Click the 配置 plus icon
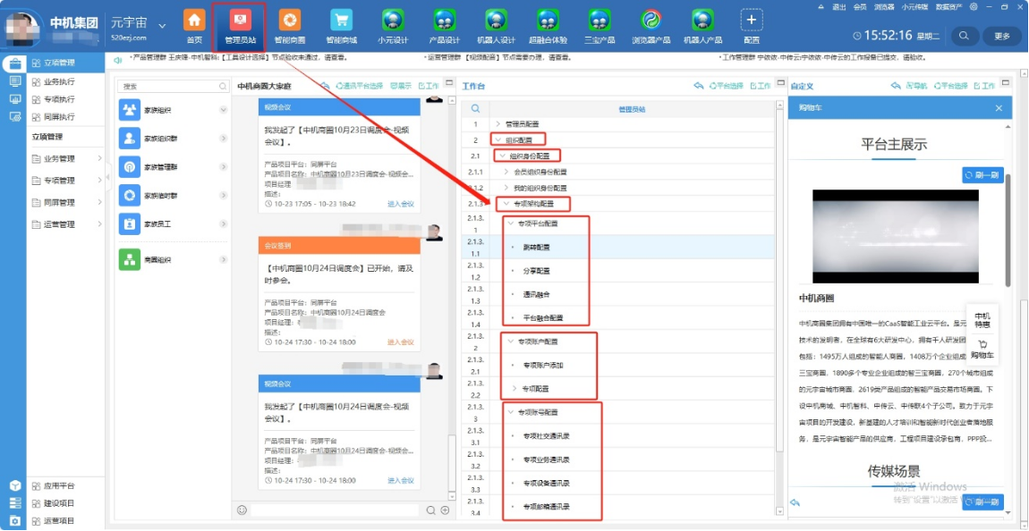 (752, 21)
